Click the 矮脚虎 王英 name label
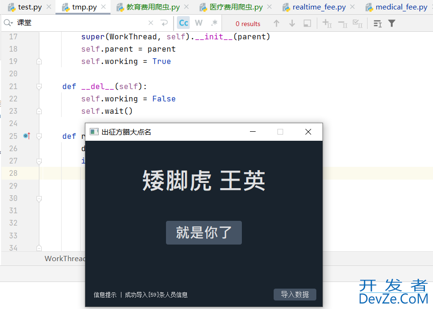The height and width of the screenshot is (309, 433). coord(204,181)
